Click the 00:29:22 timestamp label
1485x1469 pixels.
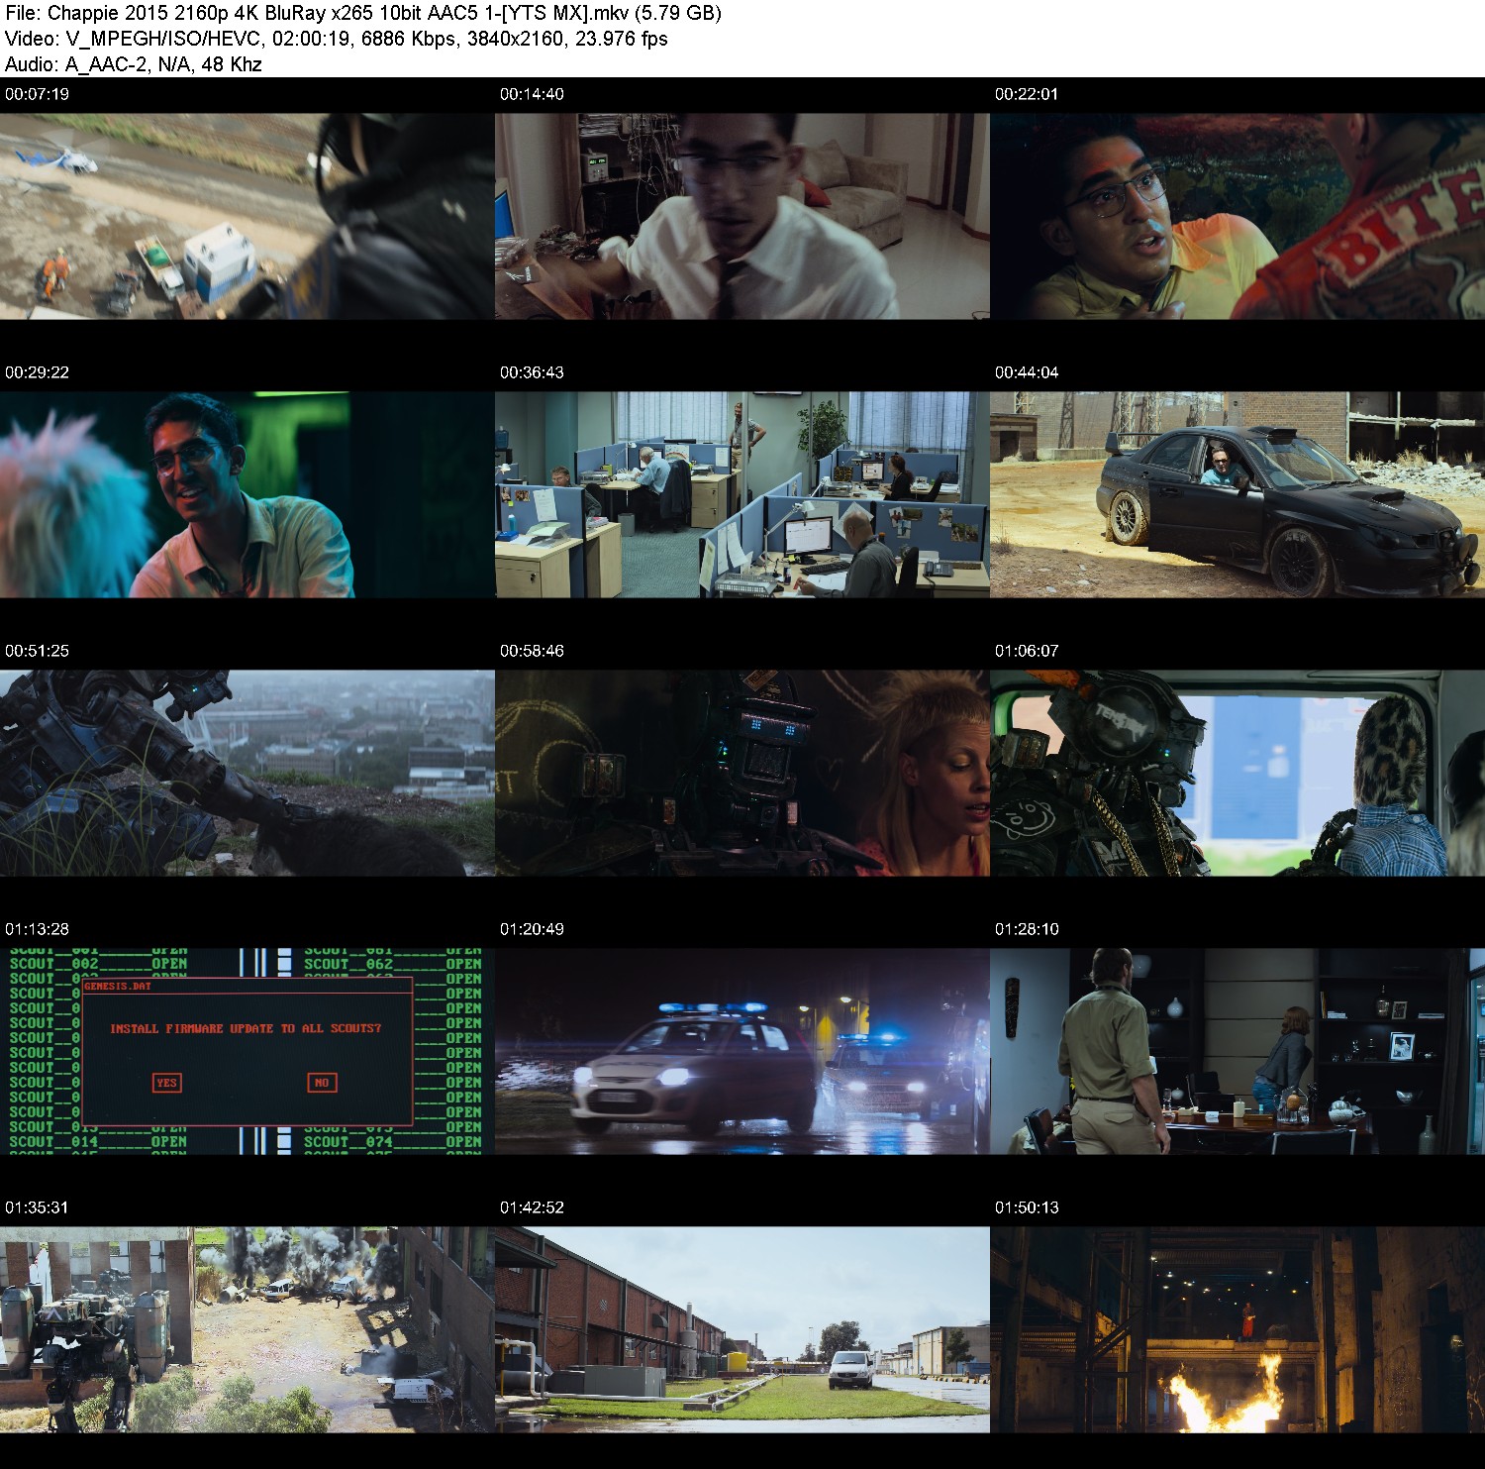37,372
